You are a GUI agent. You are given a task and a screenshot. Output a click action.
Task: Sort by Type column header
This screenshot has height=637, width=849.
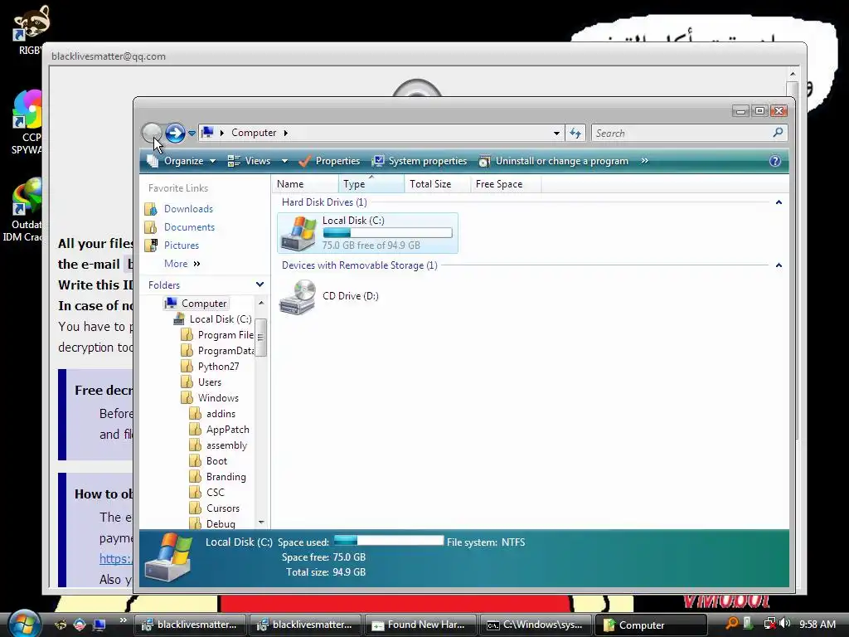pos(371,184)
